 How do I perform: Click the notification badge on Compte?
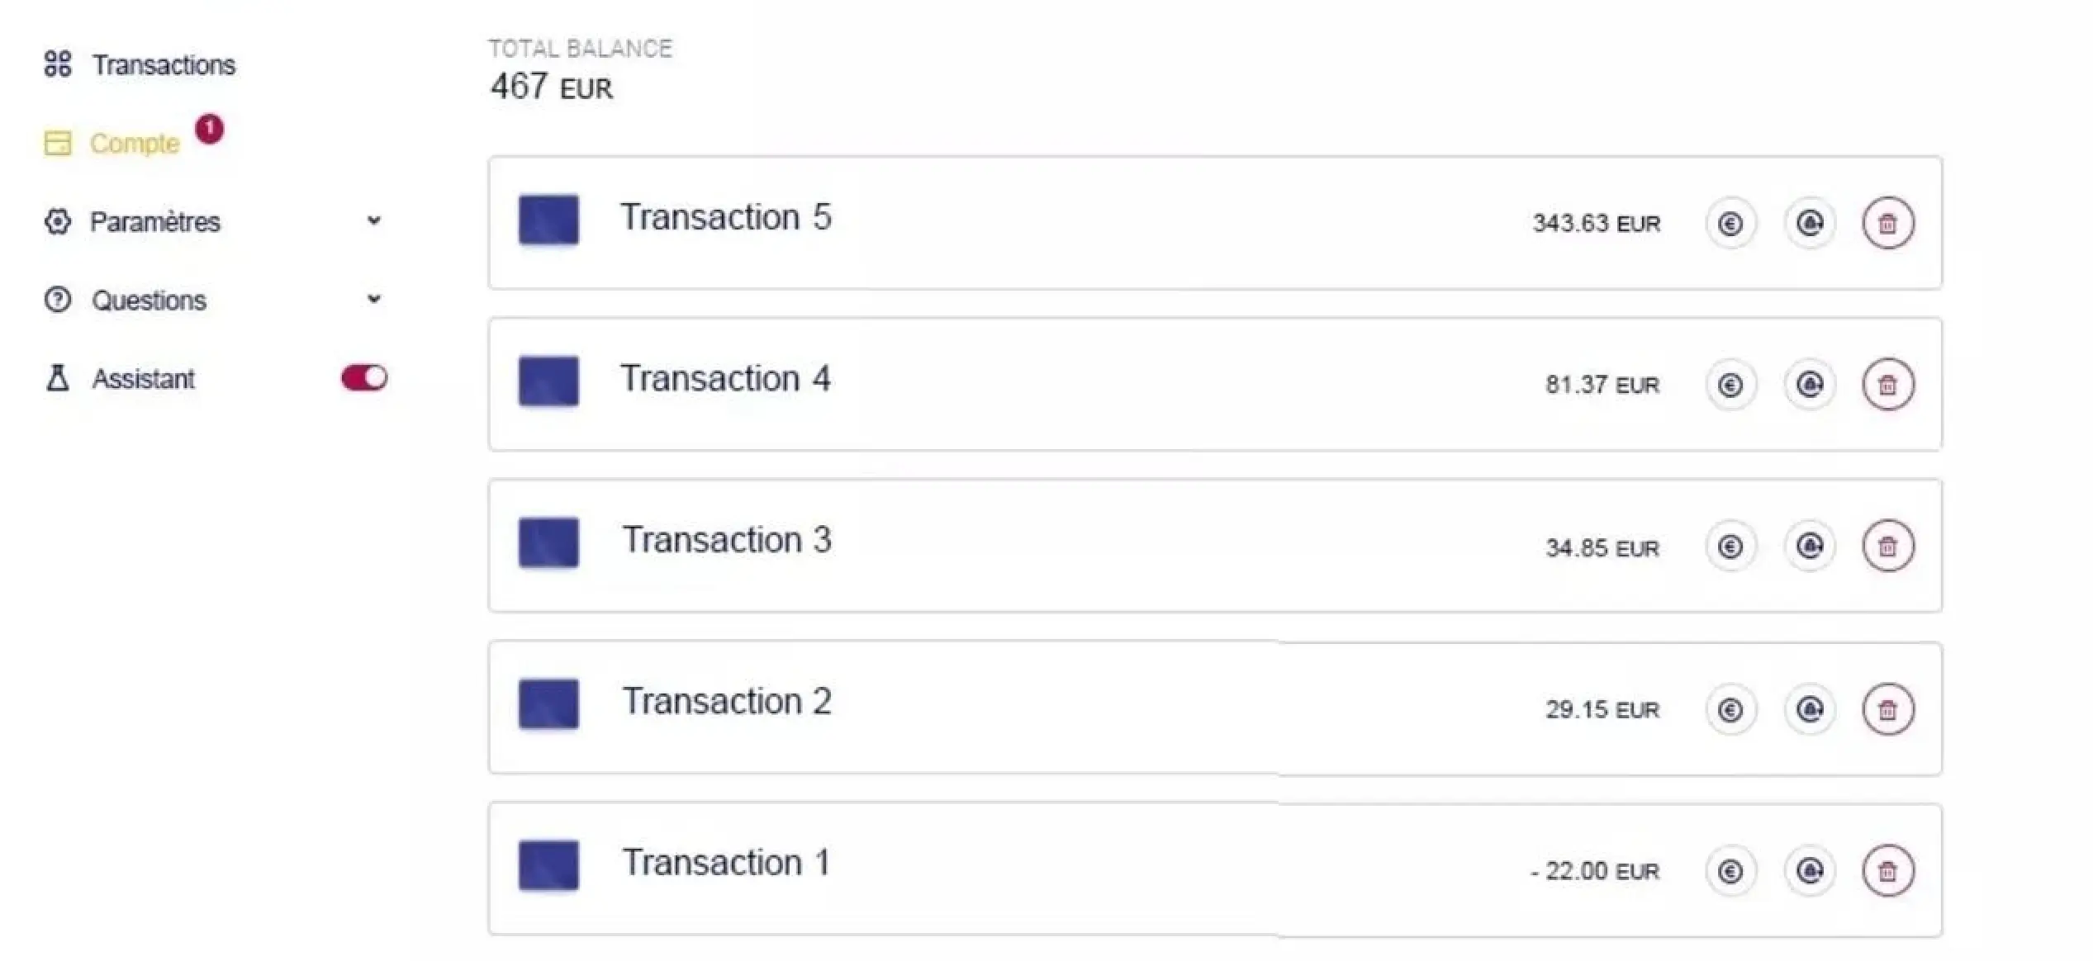[210, 129]
